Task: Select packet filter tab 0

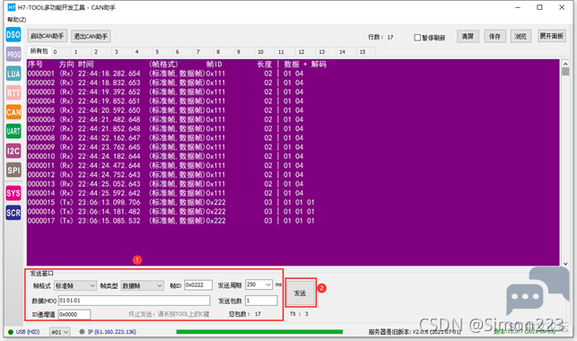Action: (x=61, y=52)
